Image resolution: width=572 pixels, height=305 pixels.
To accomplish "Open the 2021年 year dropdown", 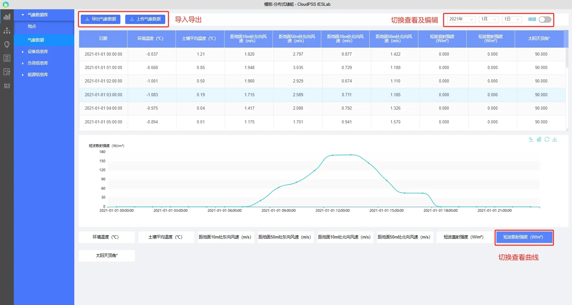I will 461,19.
